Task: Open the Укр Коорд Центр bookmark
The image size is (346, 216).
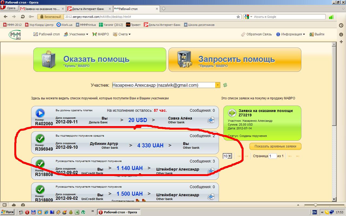Action: point(39,25)
